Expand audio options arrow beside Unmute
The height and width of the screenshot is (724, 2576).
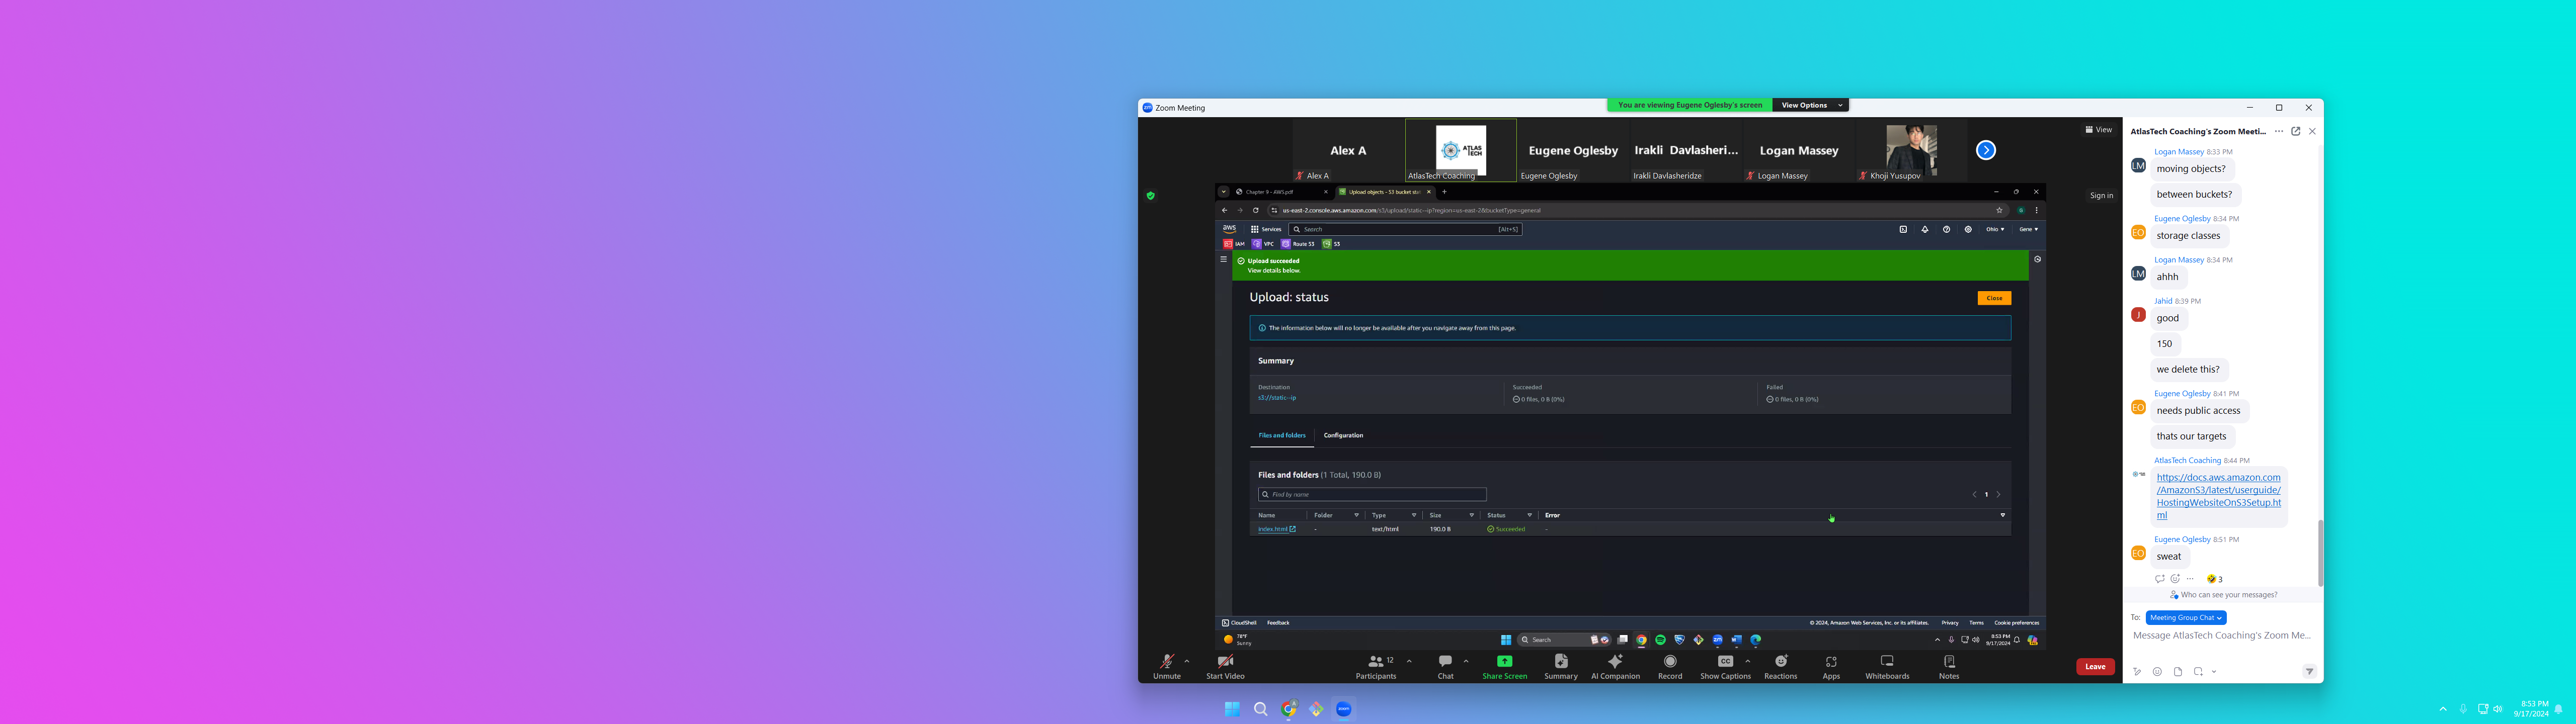(x=1187, y=661)
